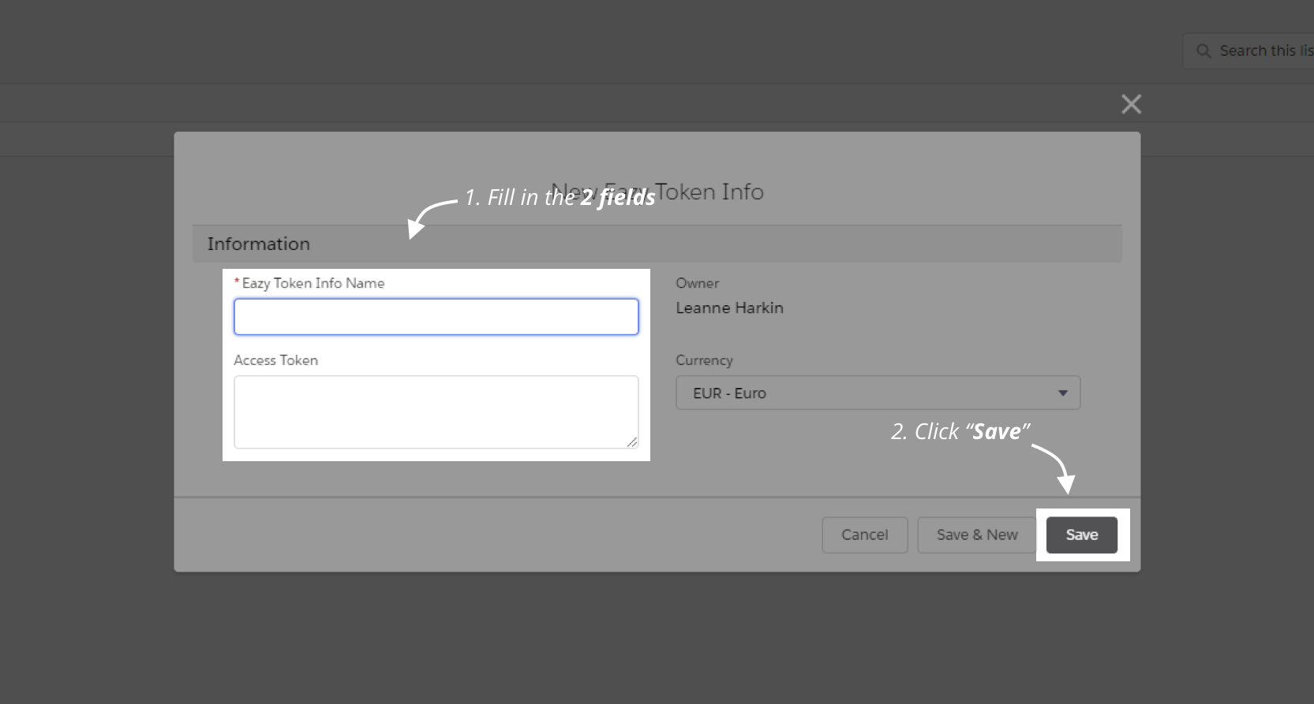Select the owner name Leanne Harkin
This screenshot has height=704, width=1314.
coord(729,308)
